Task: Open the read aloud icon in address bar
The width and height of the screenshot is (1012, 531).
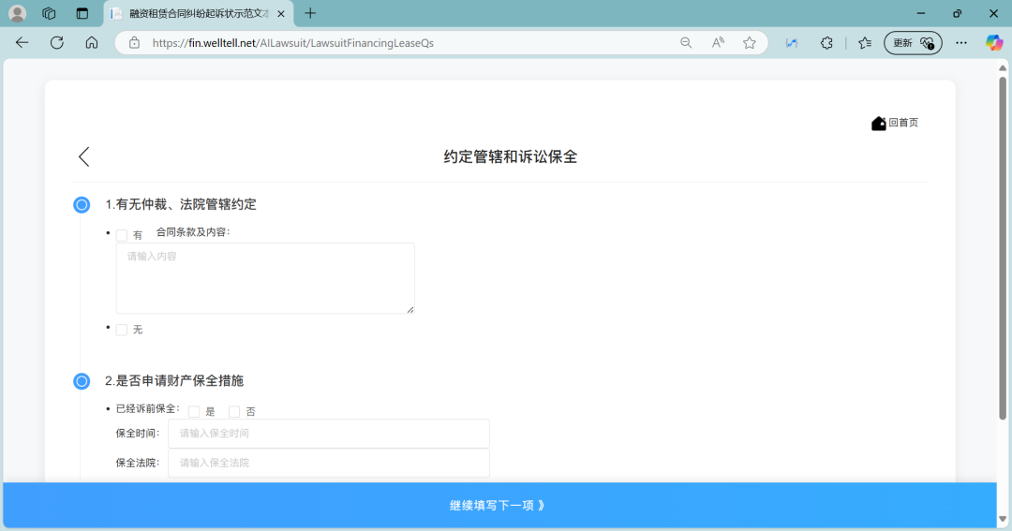Action: tap(718, 42)
